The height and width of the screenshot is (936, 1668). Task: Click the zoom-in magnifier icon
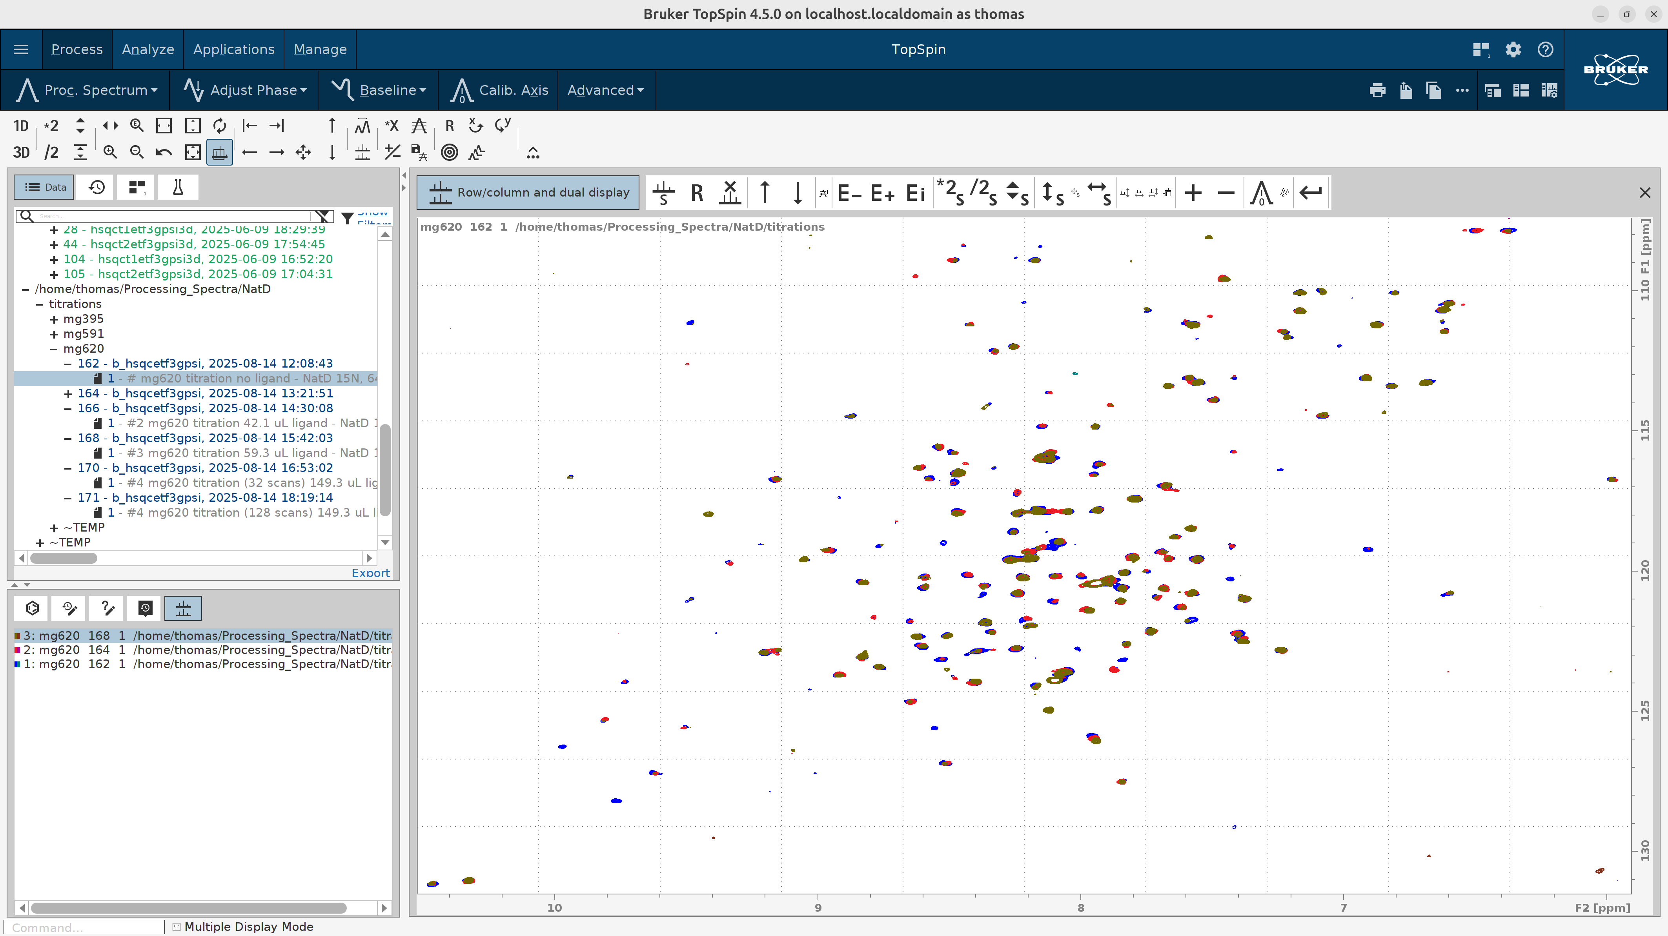pos(110,152)
